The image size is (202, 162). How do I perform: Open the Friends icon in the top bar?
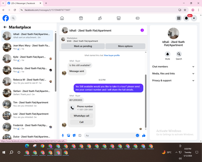pyautogui.click(x=100, y=18)
